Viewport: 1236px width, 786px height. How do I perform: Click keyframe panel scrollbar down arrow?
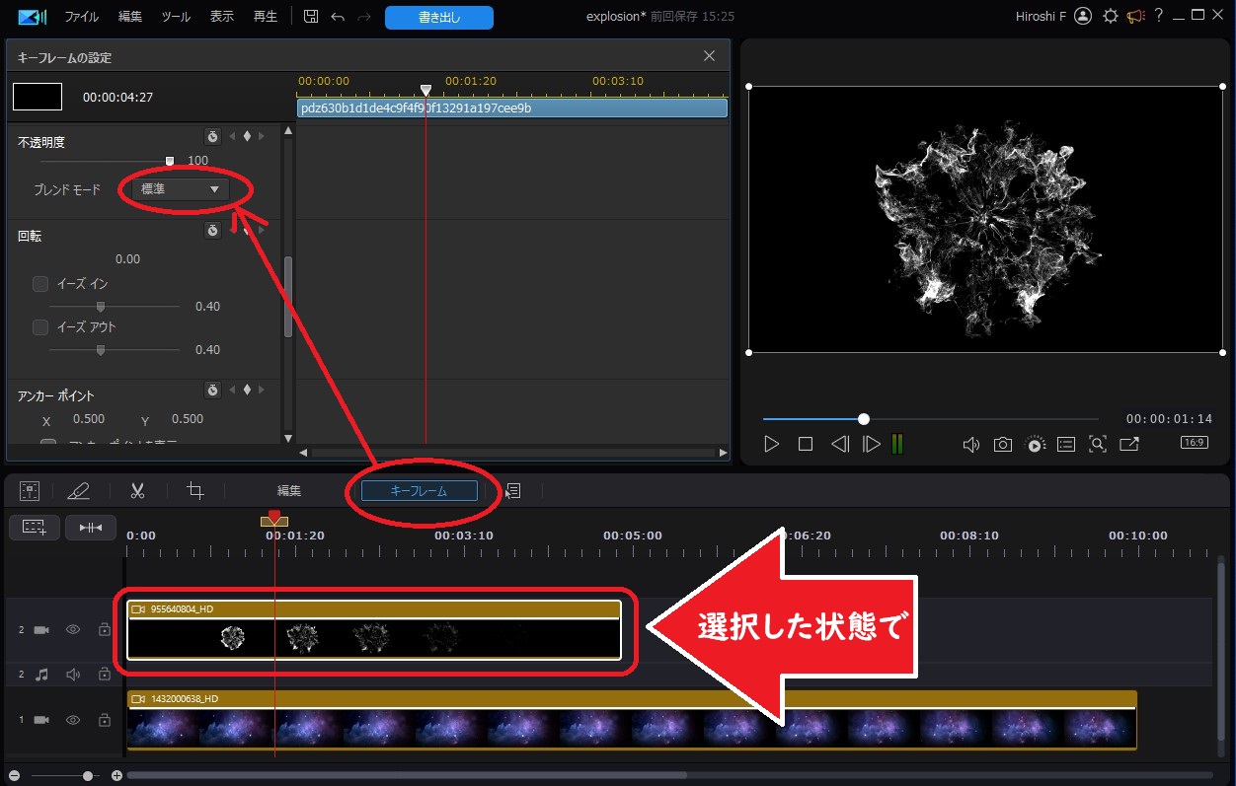(288, 438)
